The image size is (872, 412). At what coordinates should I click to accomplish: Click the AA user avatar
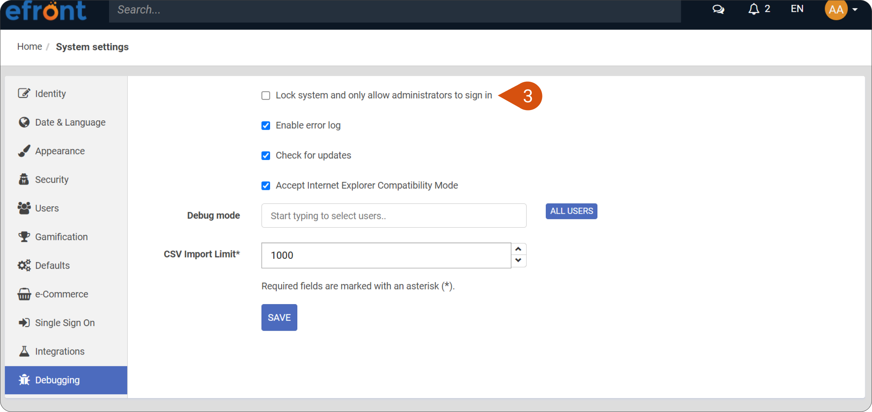tap(836, 9)
